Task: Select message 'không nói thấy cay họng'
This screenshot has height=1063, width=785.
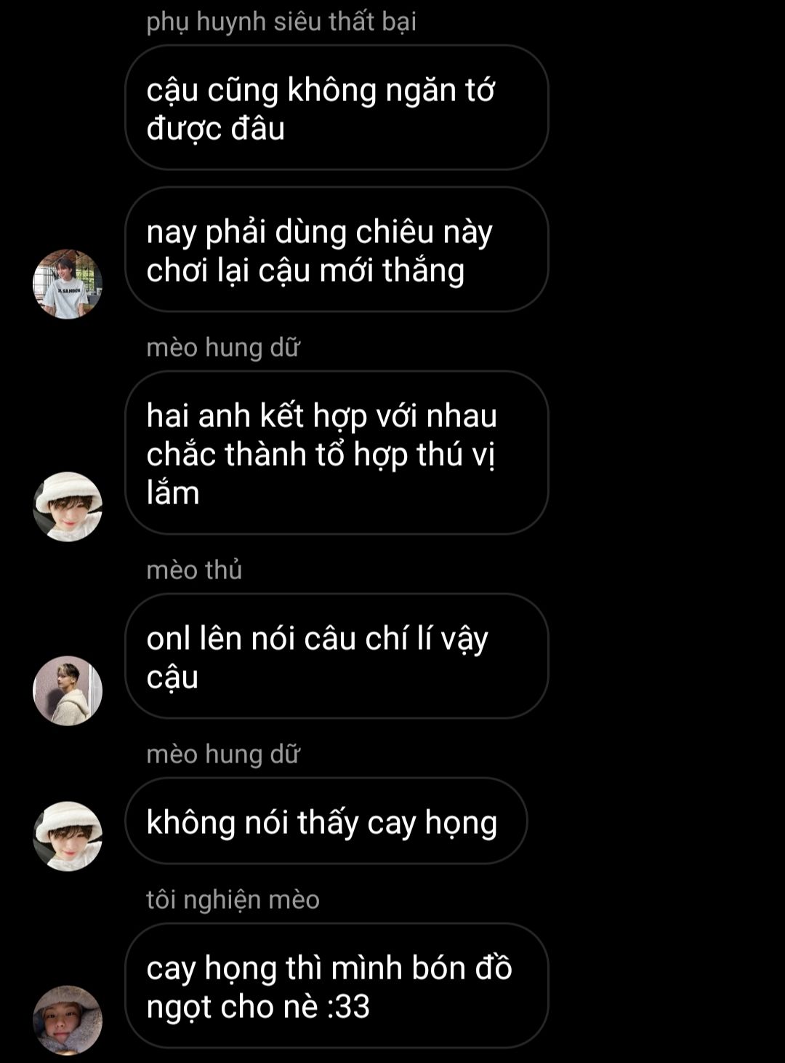Action: (326, 821)
